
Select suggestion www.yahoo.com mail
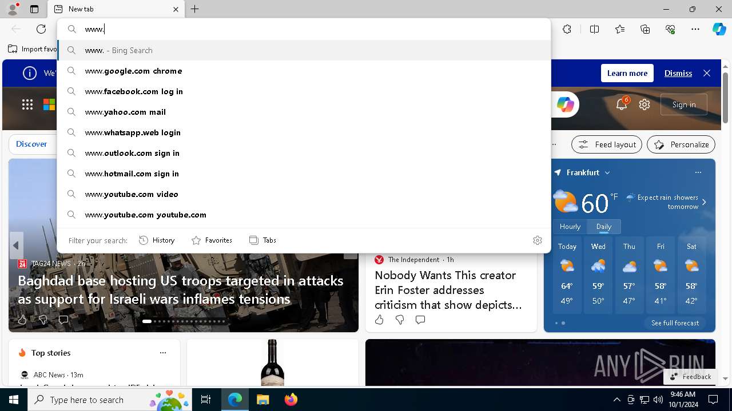[304, 112]
